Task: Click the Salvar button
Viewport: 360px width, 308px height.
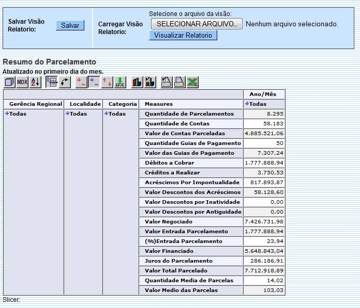Action: (70, 25)
